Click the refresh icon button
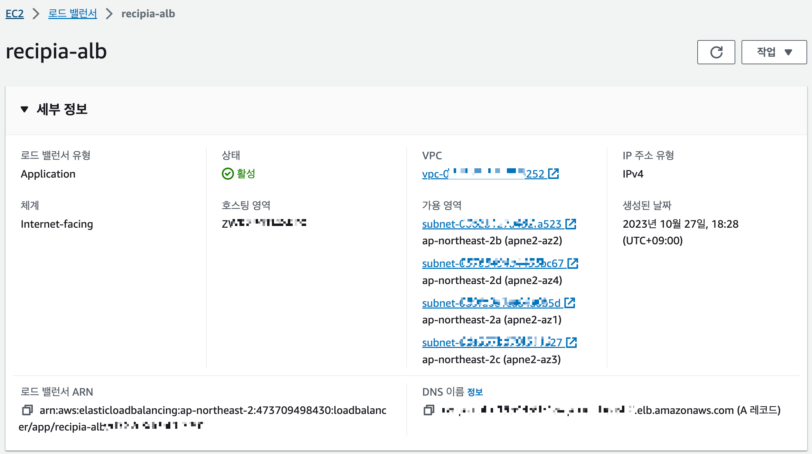The image size is (812, 454). point(716,52)
